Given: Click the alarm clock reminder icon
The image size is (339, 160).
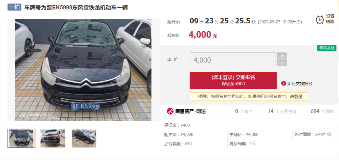Looking at the screenshot, I should (x=320, y=19).
